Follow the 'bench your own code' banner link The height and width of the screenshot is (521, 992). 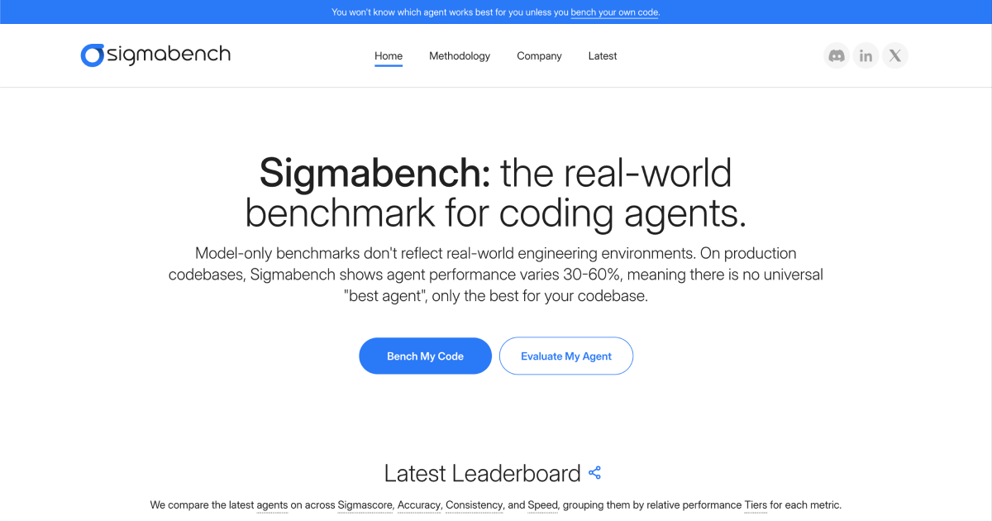[x=614, y=12]
